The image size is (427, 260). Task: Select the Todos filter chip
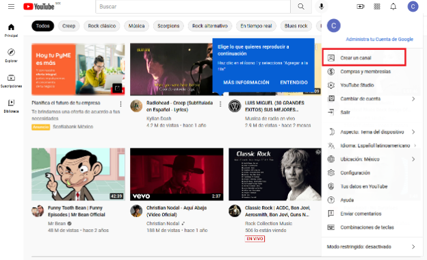[x=42, y=26]
